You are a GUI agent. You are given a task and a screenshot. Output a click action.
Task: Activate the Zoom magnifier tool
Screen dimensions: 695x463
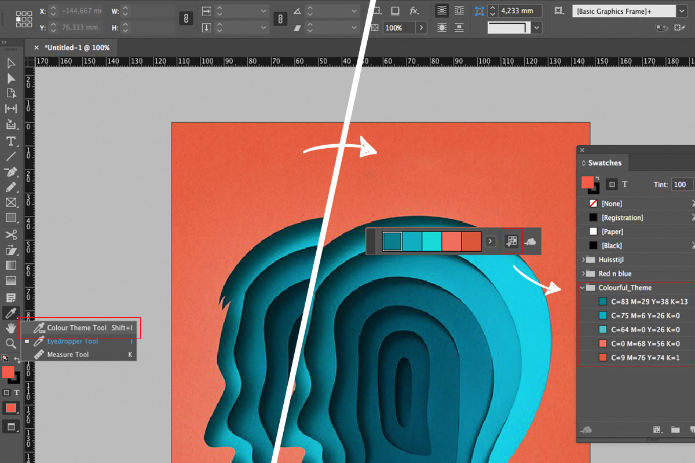tap(10, 343)
